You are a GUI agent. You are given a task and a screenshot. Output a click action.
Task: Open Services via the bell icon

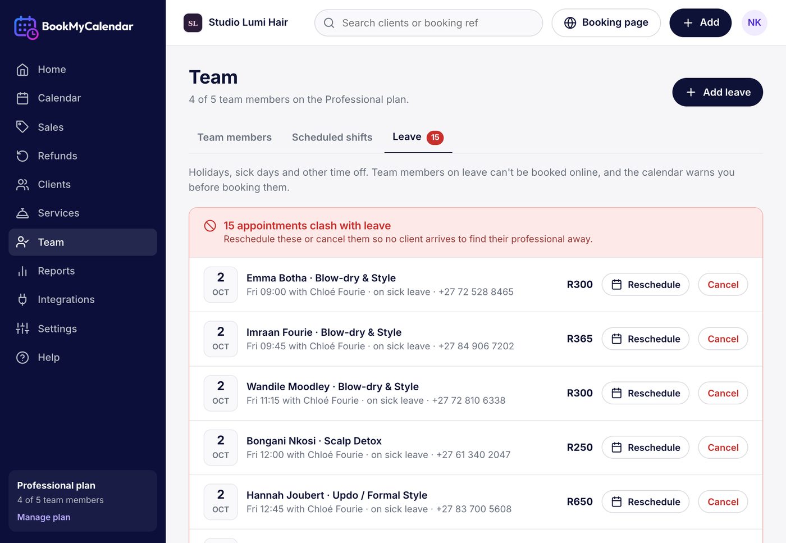click(x=22, y=213)
